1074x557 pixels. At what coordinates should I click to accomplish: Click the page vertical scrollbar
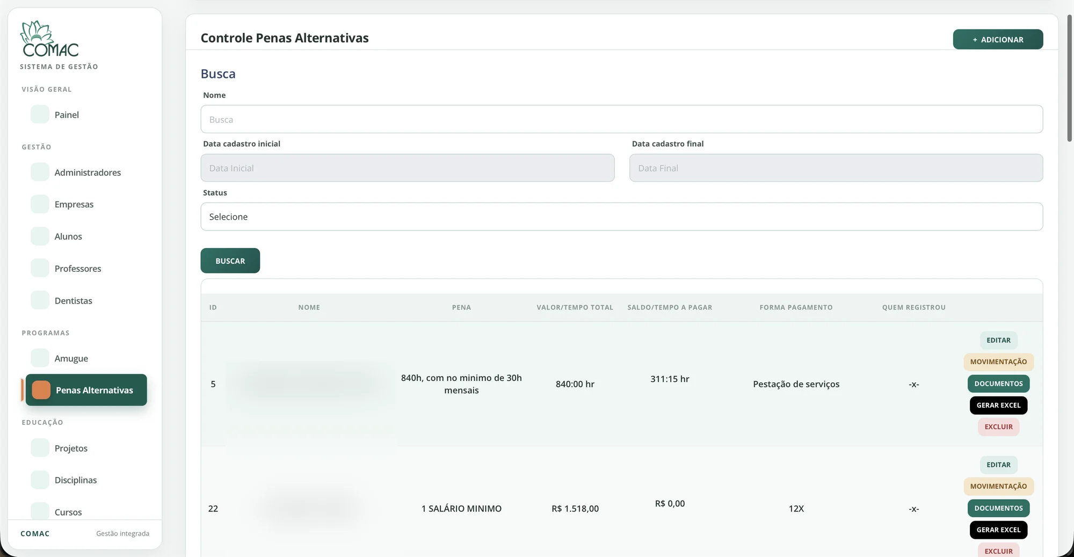pyautogui.click(x=1069, y=78)
